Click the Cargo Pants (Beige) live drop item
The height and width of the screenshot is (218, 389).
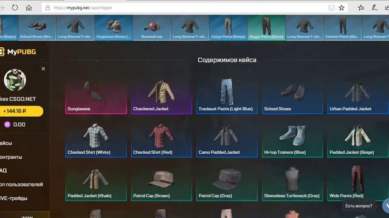229,28
